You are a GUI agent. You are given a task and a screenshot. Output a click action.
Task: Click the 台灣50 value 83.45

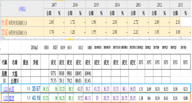[x=88, y=81]
